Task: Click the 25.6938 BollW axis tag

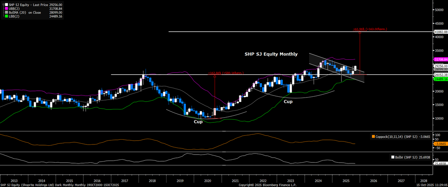Action: (x=440, y=164)
